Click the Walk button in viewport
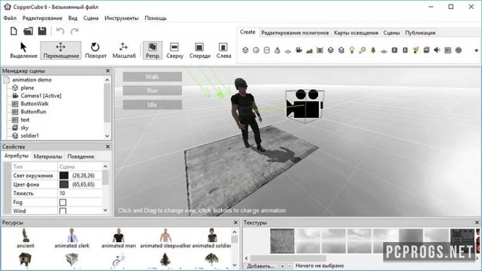Screen dimensions: 482x271 [x=152, y=77]
